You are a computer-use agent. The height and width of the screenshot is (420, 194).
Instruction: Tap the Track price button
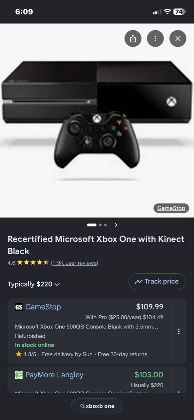157,282
